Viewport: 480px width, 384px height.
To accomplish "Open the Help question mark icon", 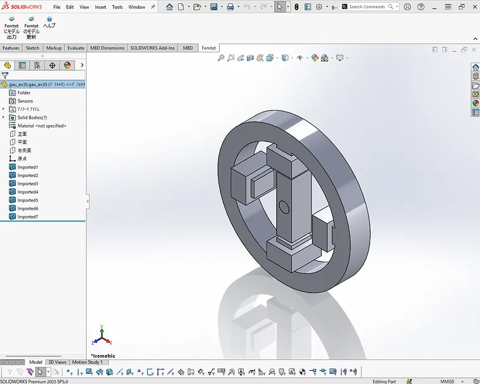I will click(421, 7).
